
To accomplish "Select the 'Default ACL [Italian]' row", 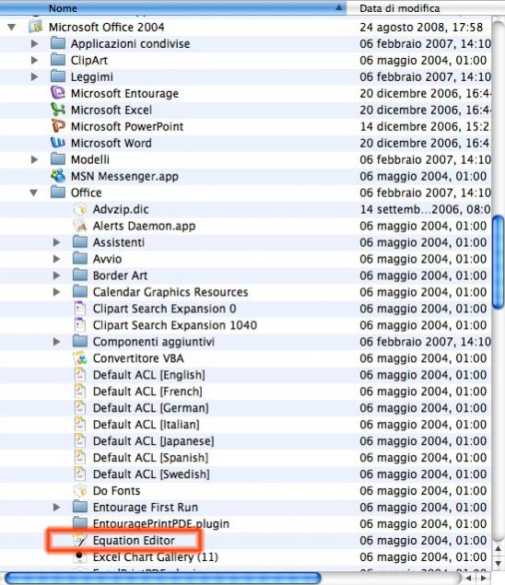I will point(246,424).
